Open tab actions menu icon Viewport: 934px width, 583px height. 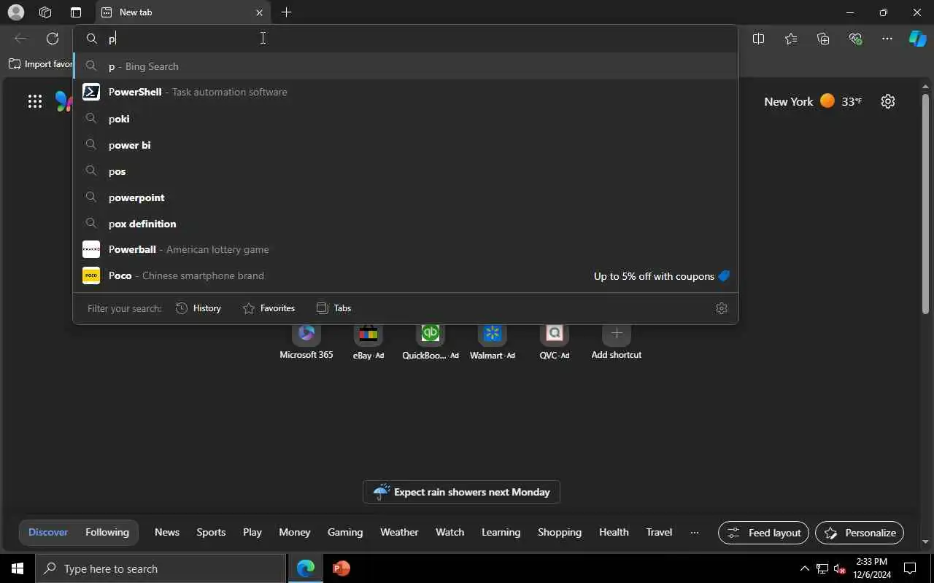(x=76, y=12)
